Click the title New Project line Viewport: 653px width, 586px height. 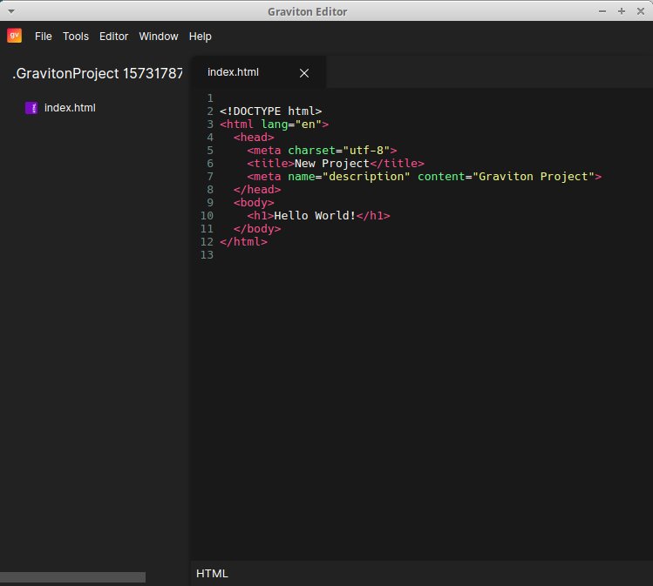336,164
